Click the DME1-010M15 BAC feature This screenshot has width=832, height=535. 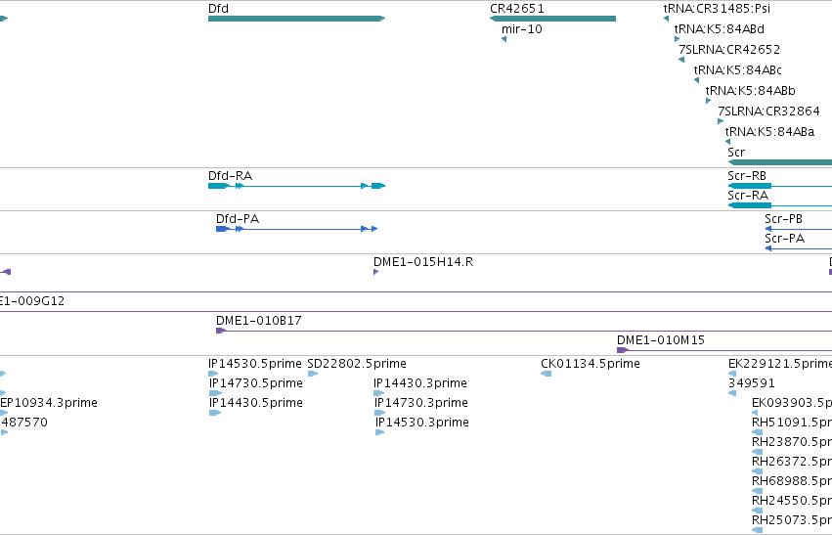point(724,350)
